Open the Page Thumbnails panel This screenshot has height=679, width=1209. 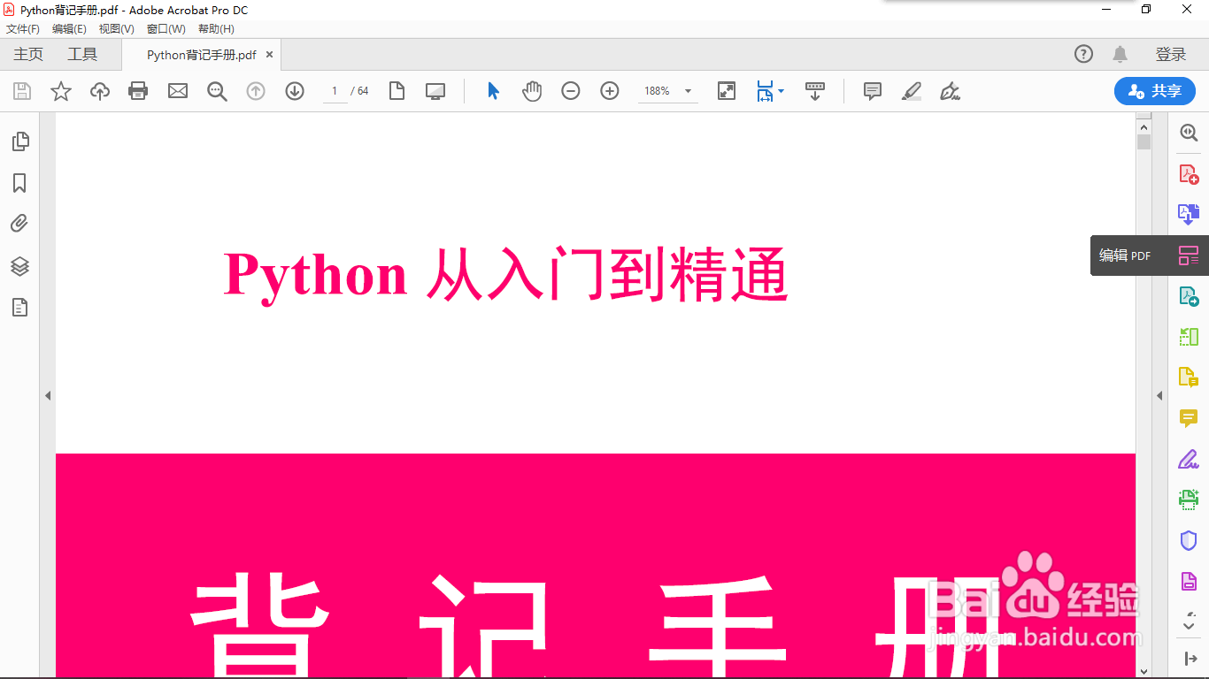click(19, 141)
